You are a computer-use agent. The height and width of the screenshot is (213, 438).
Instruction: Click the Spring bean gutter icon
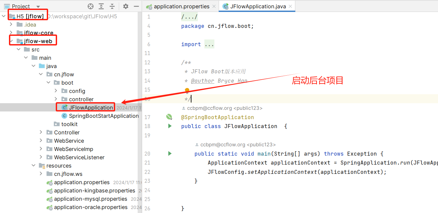(x=169, y=117)
